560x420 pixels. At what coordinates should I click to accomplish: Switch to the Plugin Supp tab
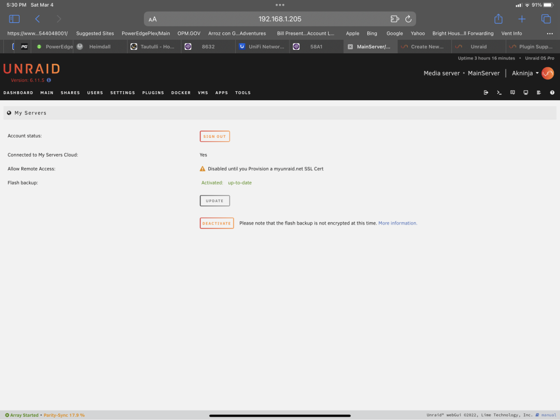pos(532,47)
